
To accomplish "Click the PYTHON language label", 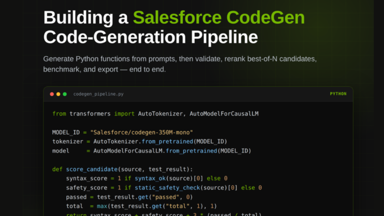I will [338, 94].
